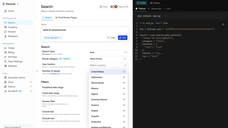Click the Usage bar chart icon

pos(5,48)
